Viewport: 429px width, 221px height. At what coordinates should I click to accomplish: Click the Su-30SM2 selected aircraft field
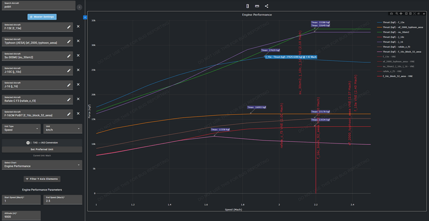tap(37, 56)
